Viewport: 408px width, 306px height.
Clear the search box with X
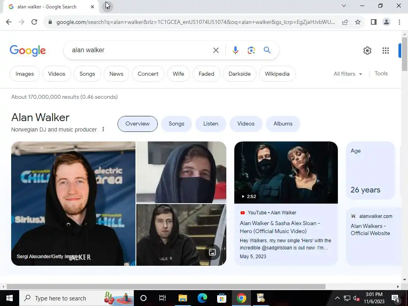(x=216, y=50)
